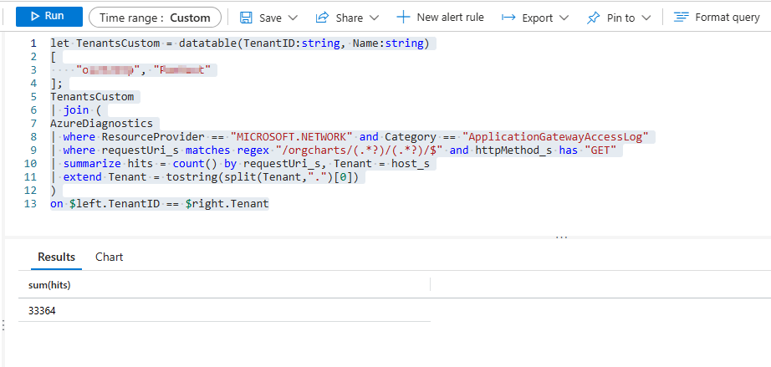
Task: Click the "GET" string on line 9
Action: click(600, 150)
